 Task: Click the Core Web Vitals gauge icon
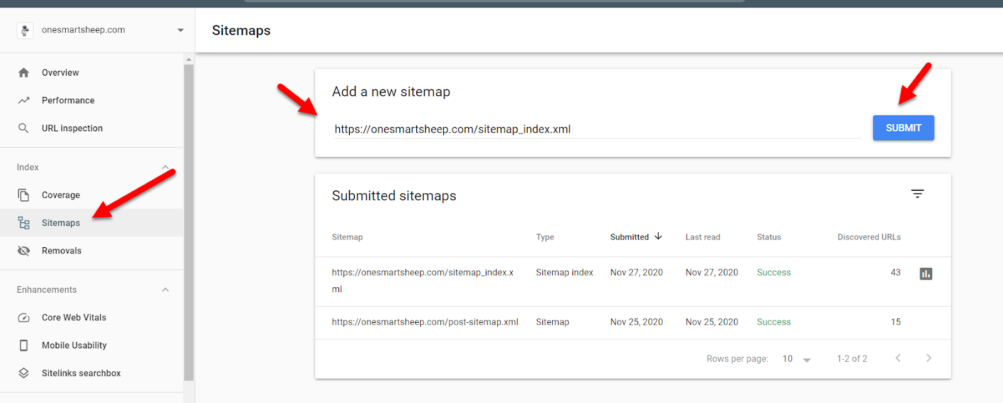[24, 318]
